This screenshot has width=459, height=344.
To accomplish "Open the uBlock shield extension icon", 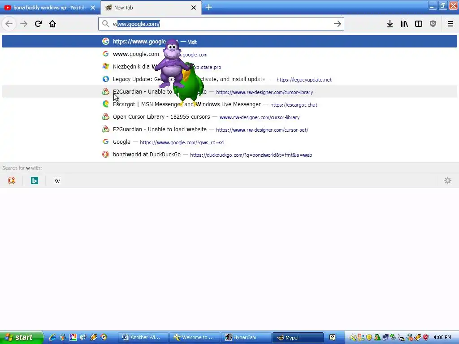I will (x=433, y=24).
